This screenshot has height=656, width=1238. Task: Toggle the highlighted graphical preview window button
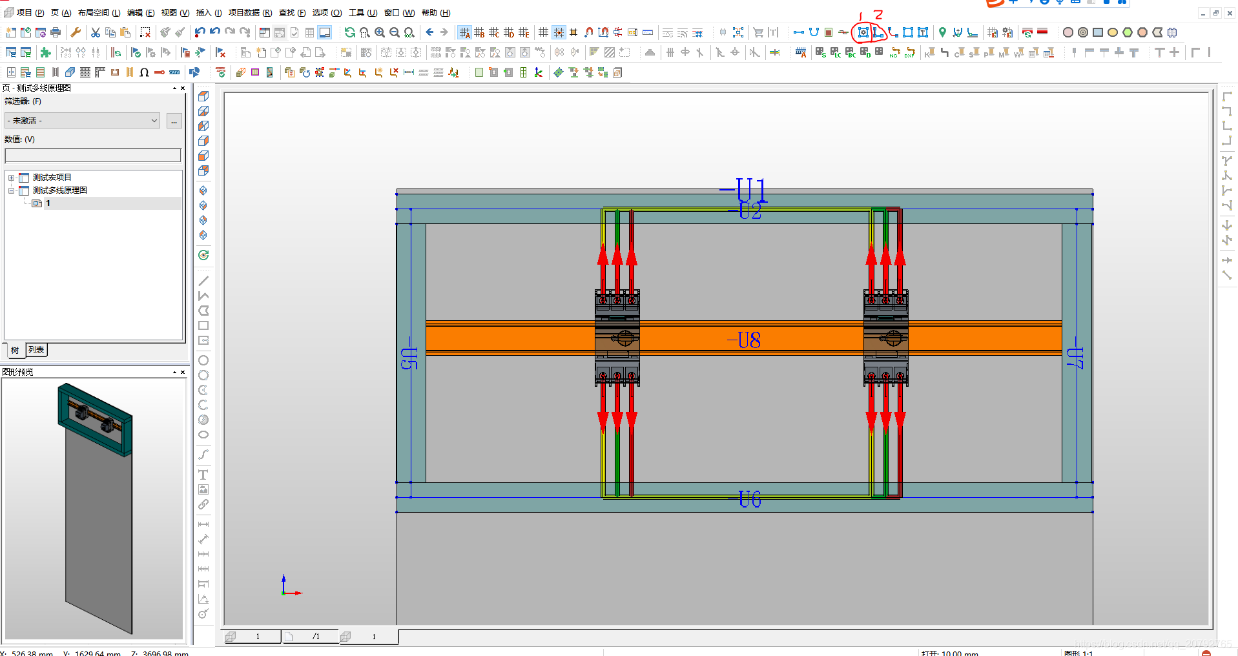click(325, 32)
